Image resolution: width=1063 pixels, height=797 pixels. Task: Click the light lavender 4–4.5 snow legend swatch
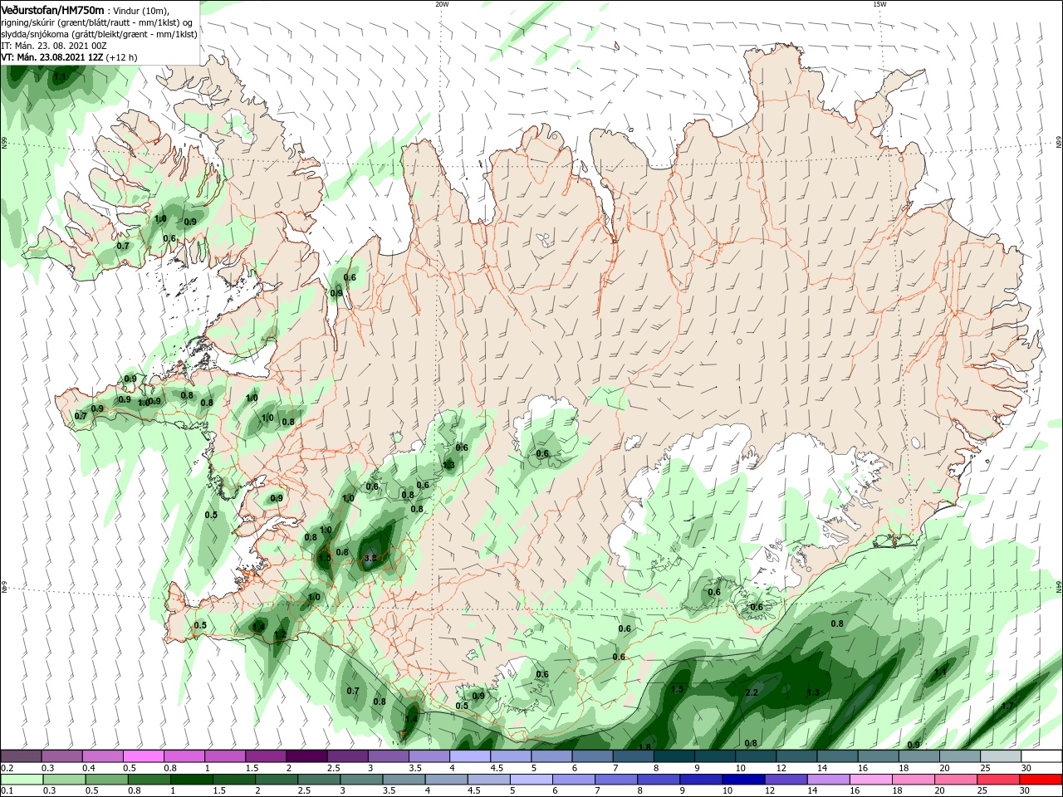pyautogui.click(x=470, y=756)
